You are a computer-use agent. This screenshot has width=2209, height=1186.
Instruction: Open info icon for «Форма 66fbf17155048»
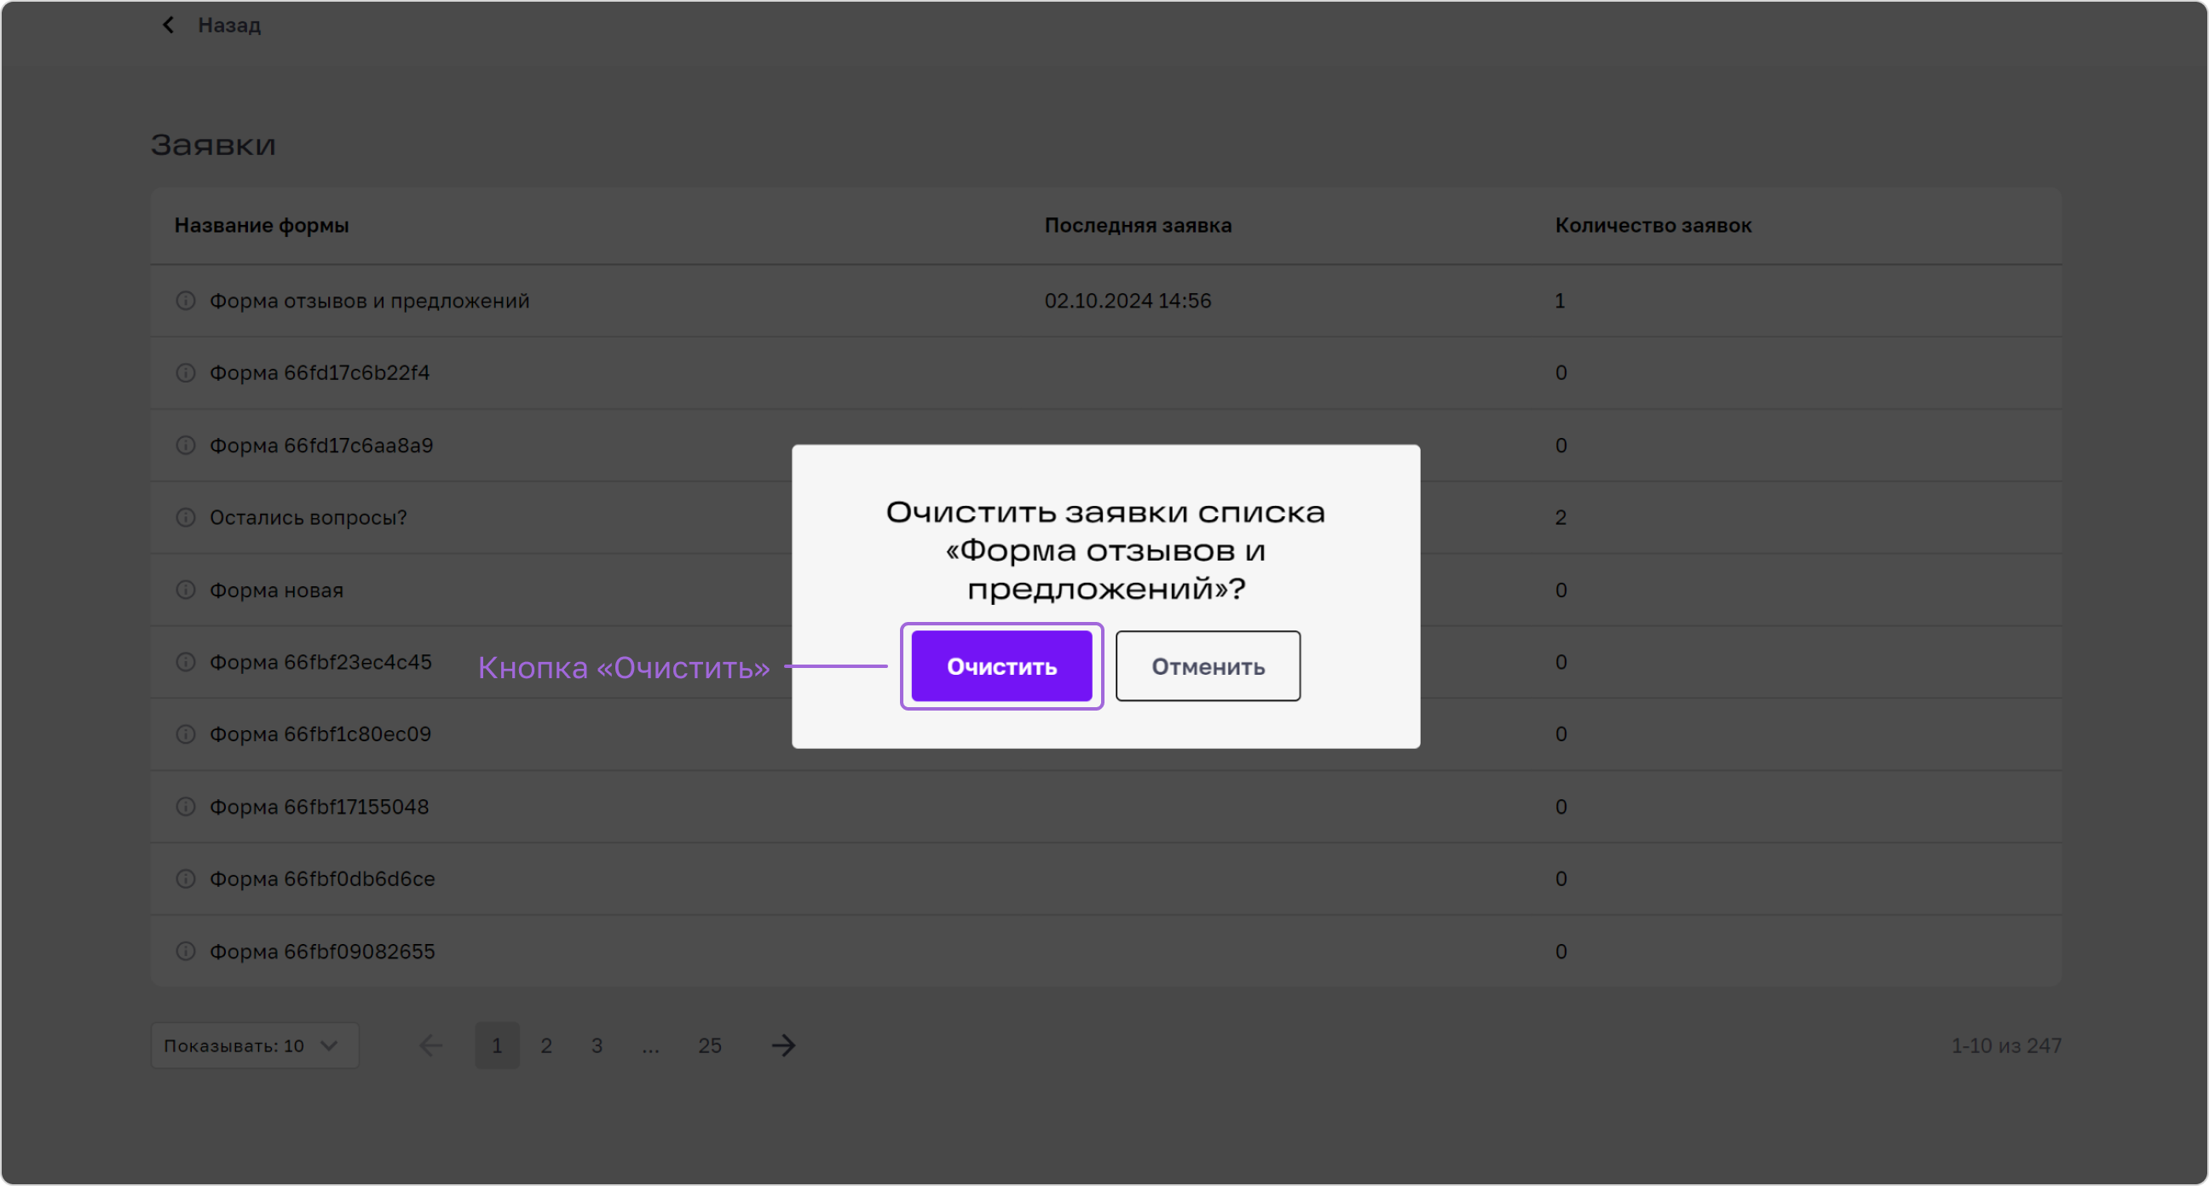[186, 807]
